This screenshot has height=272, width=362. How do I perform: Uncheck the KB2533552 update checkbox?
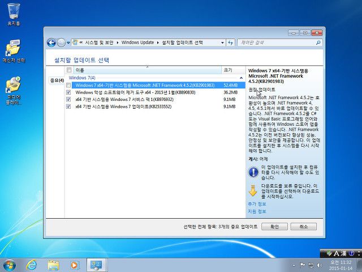point(68,107)
